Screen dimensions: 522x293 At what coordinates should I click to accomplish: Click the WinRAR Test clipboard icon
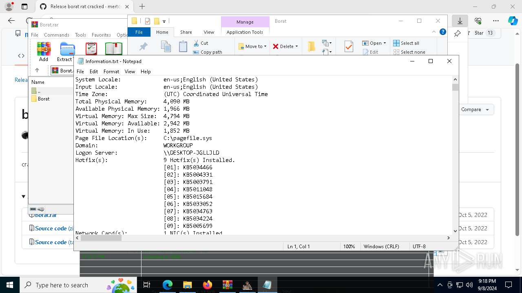point(91,48)
